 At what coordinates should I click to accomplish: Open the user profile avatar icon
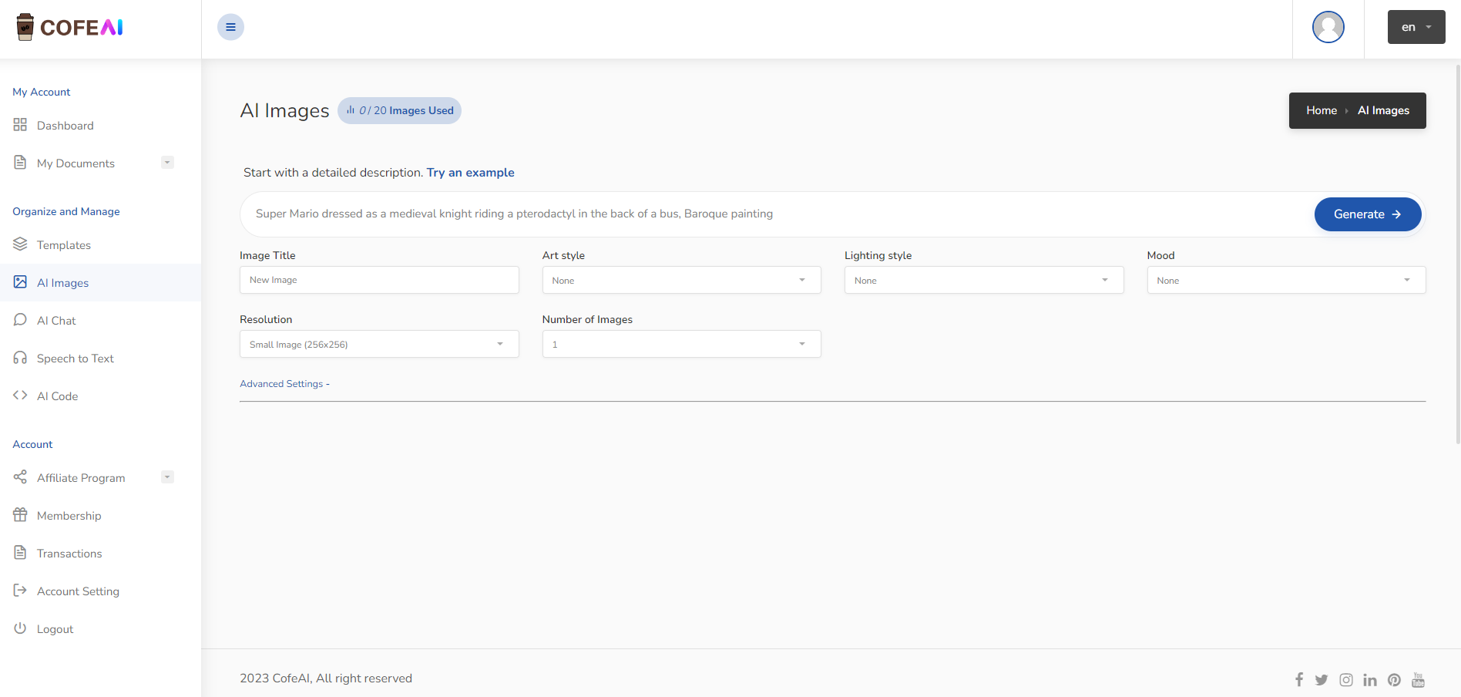(1328, 27)
